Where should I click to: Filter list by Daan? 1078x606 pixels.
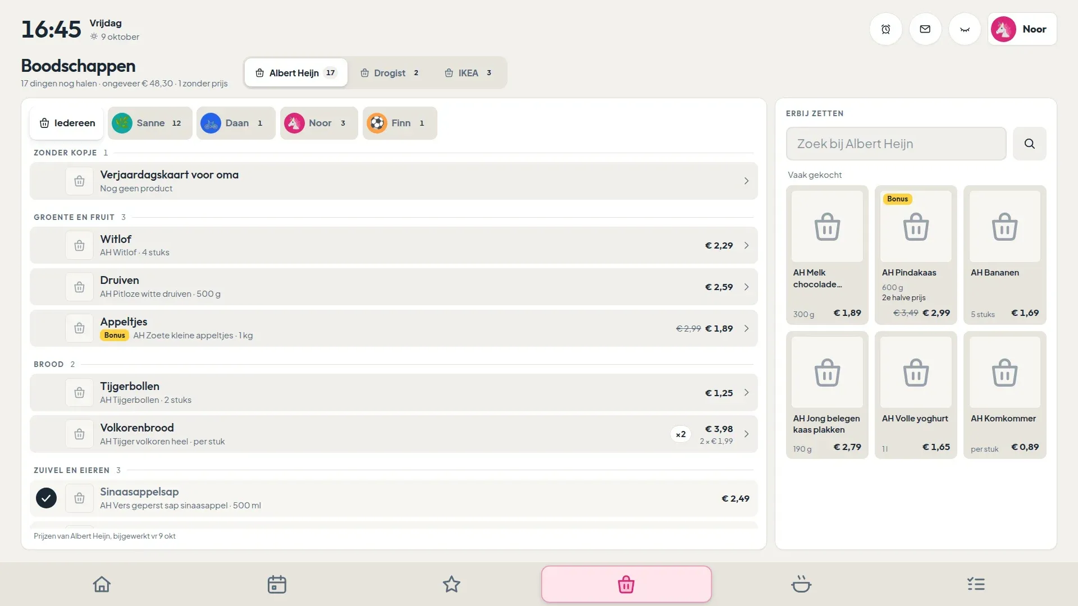point(235,123)
